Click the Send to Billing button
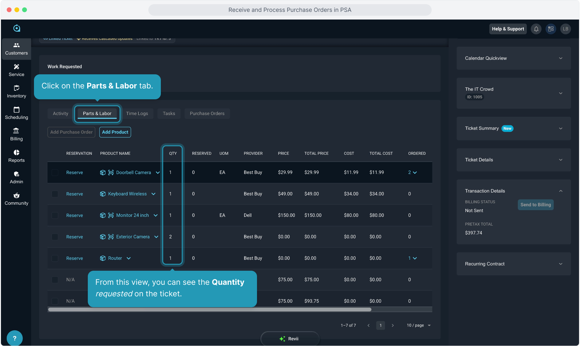 tap(535, 205)
